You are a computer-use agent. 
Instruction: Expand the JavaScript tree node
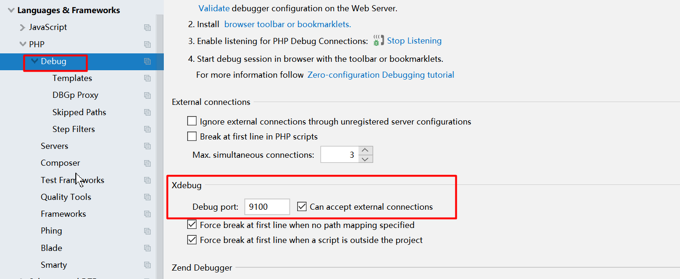[x=22, y=28]
